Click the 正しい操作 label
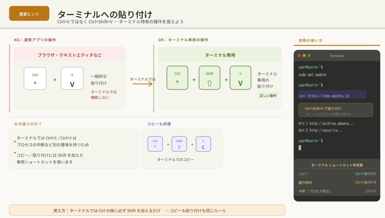Image resolution: width=385 pixels, height=218 pixels. 268,95
